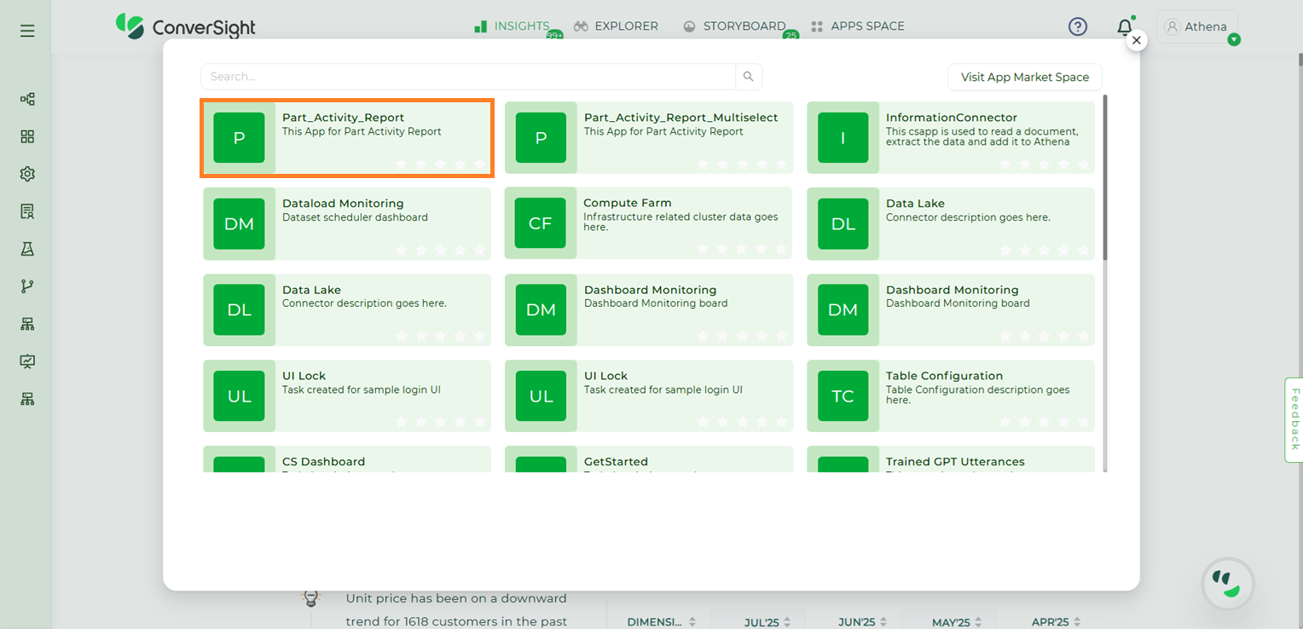Click the Part_Activity_Report_Multiselect P icon
The height and width of the screenshot is (629, 1303).
coord(541,138)
